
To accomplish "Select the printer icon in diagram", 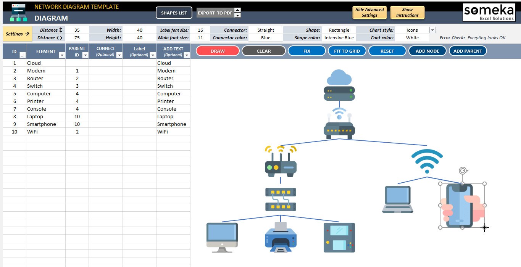I will 281,237.
